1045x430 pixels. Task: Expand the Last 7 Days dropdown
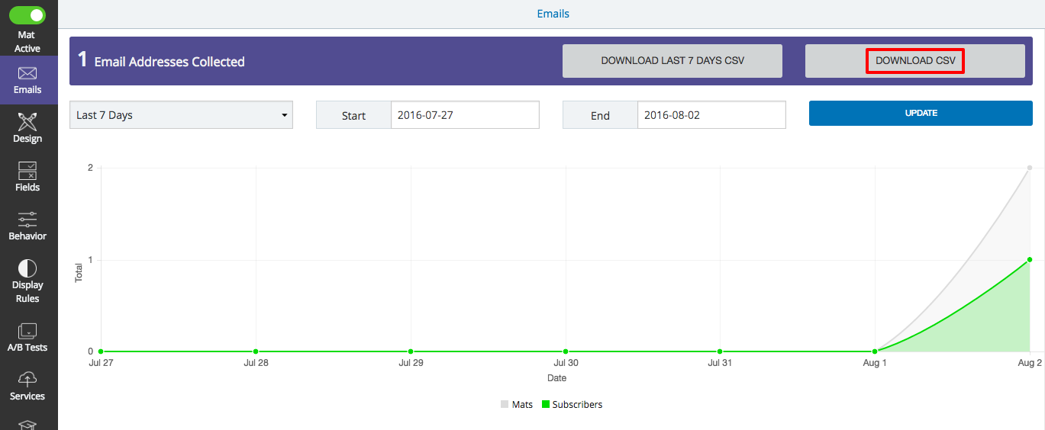click(181, 115)
